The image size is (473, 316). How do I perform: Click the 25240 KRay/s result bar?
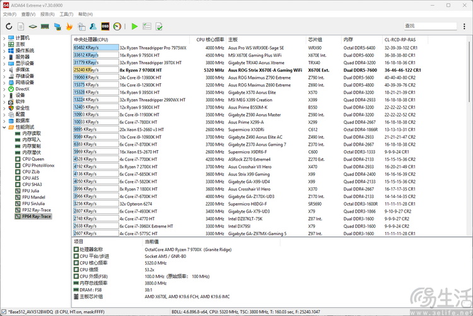click(x=96, y=70)
